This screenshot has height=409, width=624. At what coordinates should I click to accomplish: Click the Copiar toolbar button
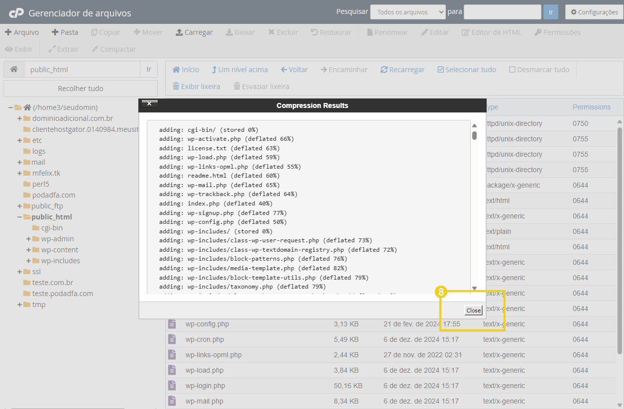105,32
